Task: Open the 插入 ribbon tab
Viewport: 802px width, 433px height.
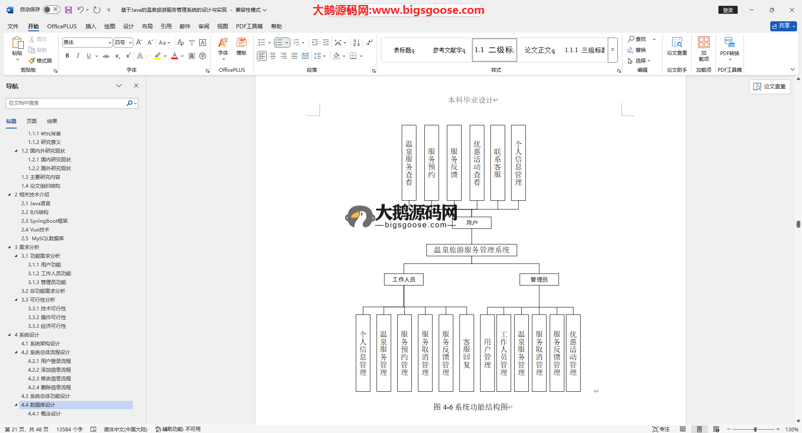Action: [x=91, y=26]
